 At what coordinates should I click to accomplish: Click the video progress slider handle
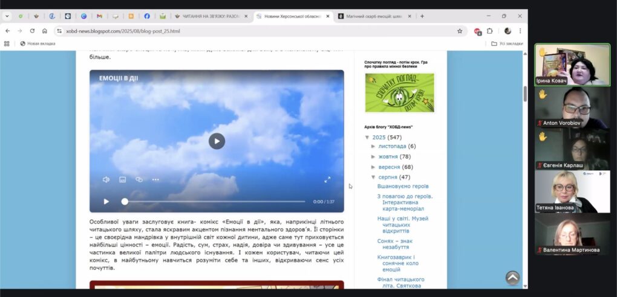125,202
